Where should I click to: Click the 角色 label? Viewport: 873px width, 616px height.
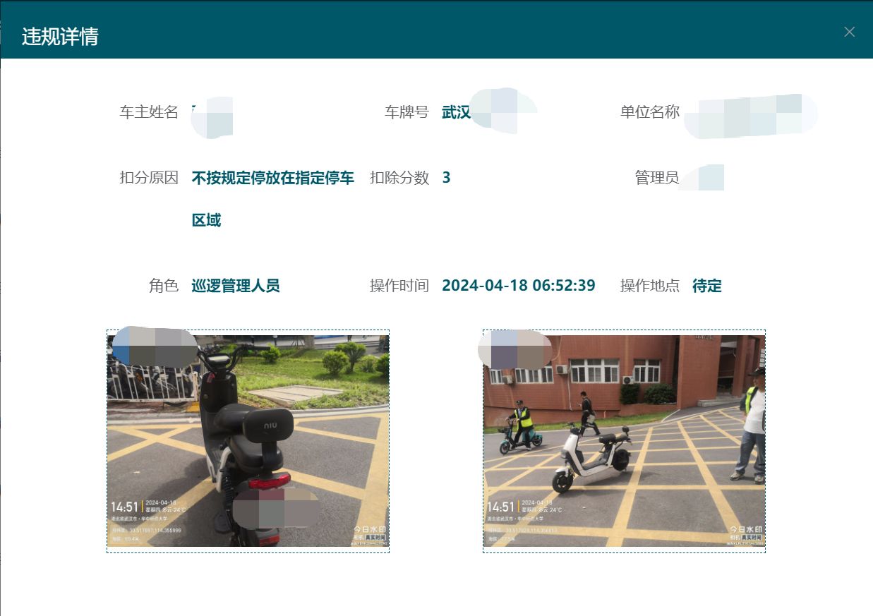163,286
